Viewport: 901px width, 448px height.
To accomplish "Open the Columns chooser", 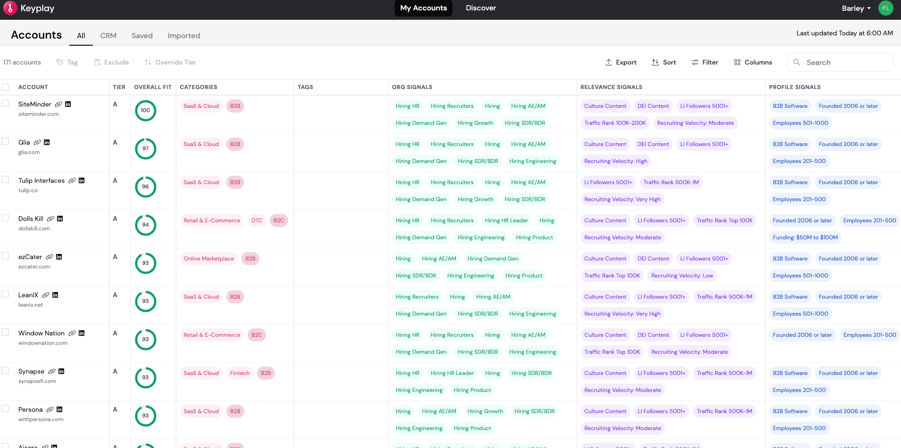I will [x=753, y=62].
